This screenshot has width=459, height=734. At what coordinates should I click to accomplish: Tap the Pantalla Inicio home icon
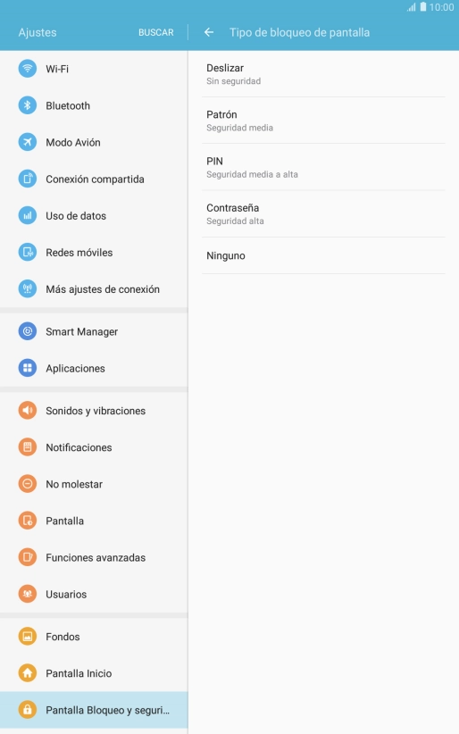tap(27, 673)
